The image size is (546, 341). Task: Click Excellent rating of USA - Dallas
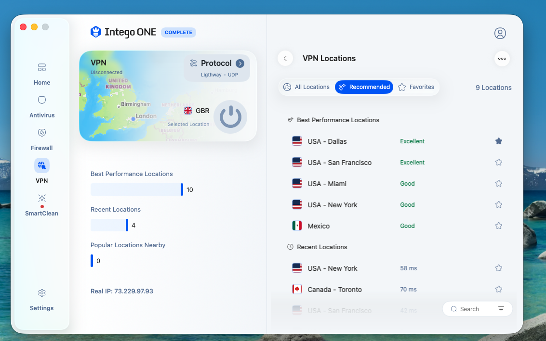(413, 141)
